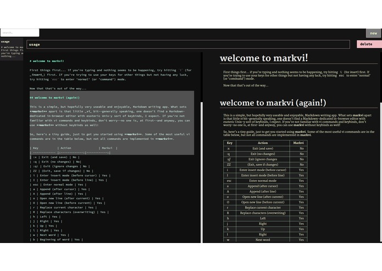Viewport: 382px width, 271px height.
Task: Click 'esc' key cell in preview table
Action: pyautogui.click(x=230, y=181)
